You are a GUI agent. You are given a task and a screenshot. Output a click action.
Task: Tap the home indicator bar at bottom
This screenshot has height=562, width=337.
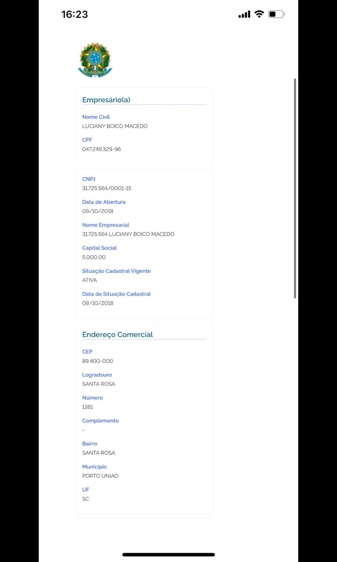168,555
